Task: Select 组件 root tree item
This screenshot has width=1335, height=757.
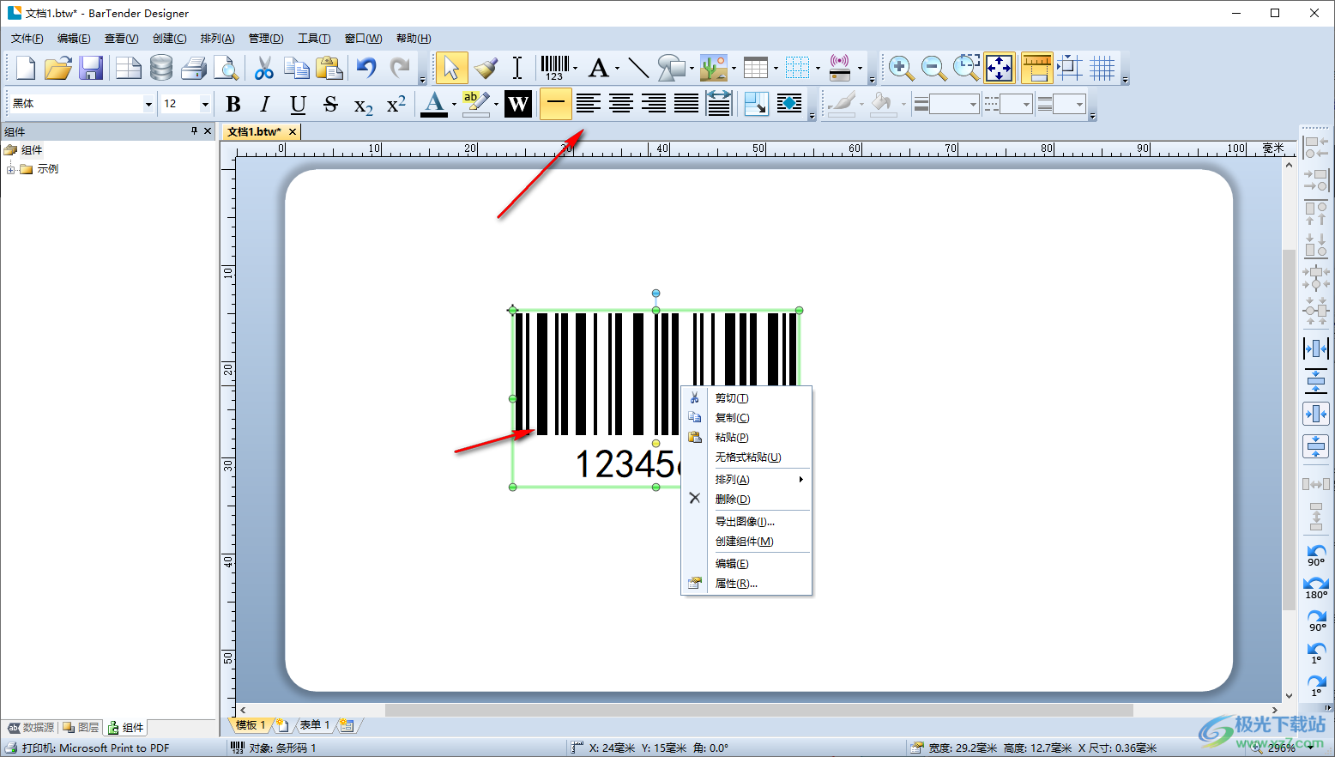Action: pos(32,150)
